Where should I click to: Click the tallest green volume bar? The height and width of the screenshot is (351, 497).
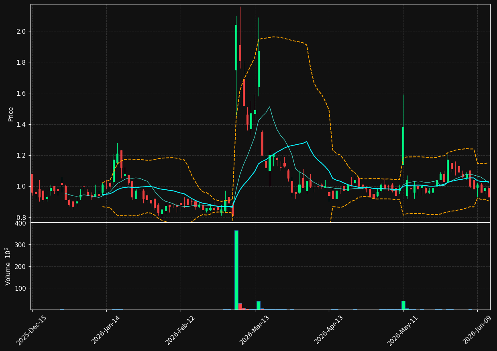click(x=236, y=270)
